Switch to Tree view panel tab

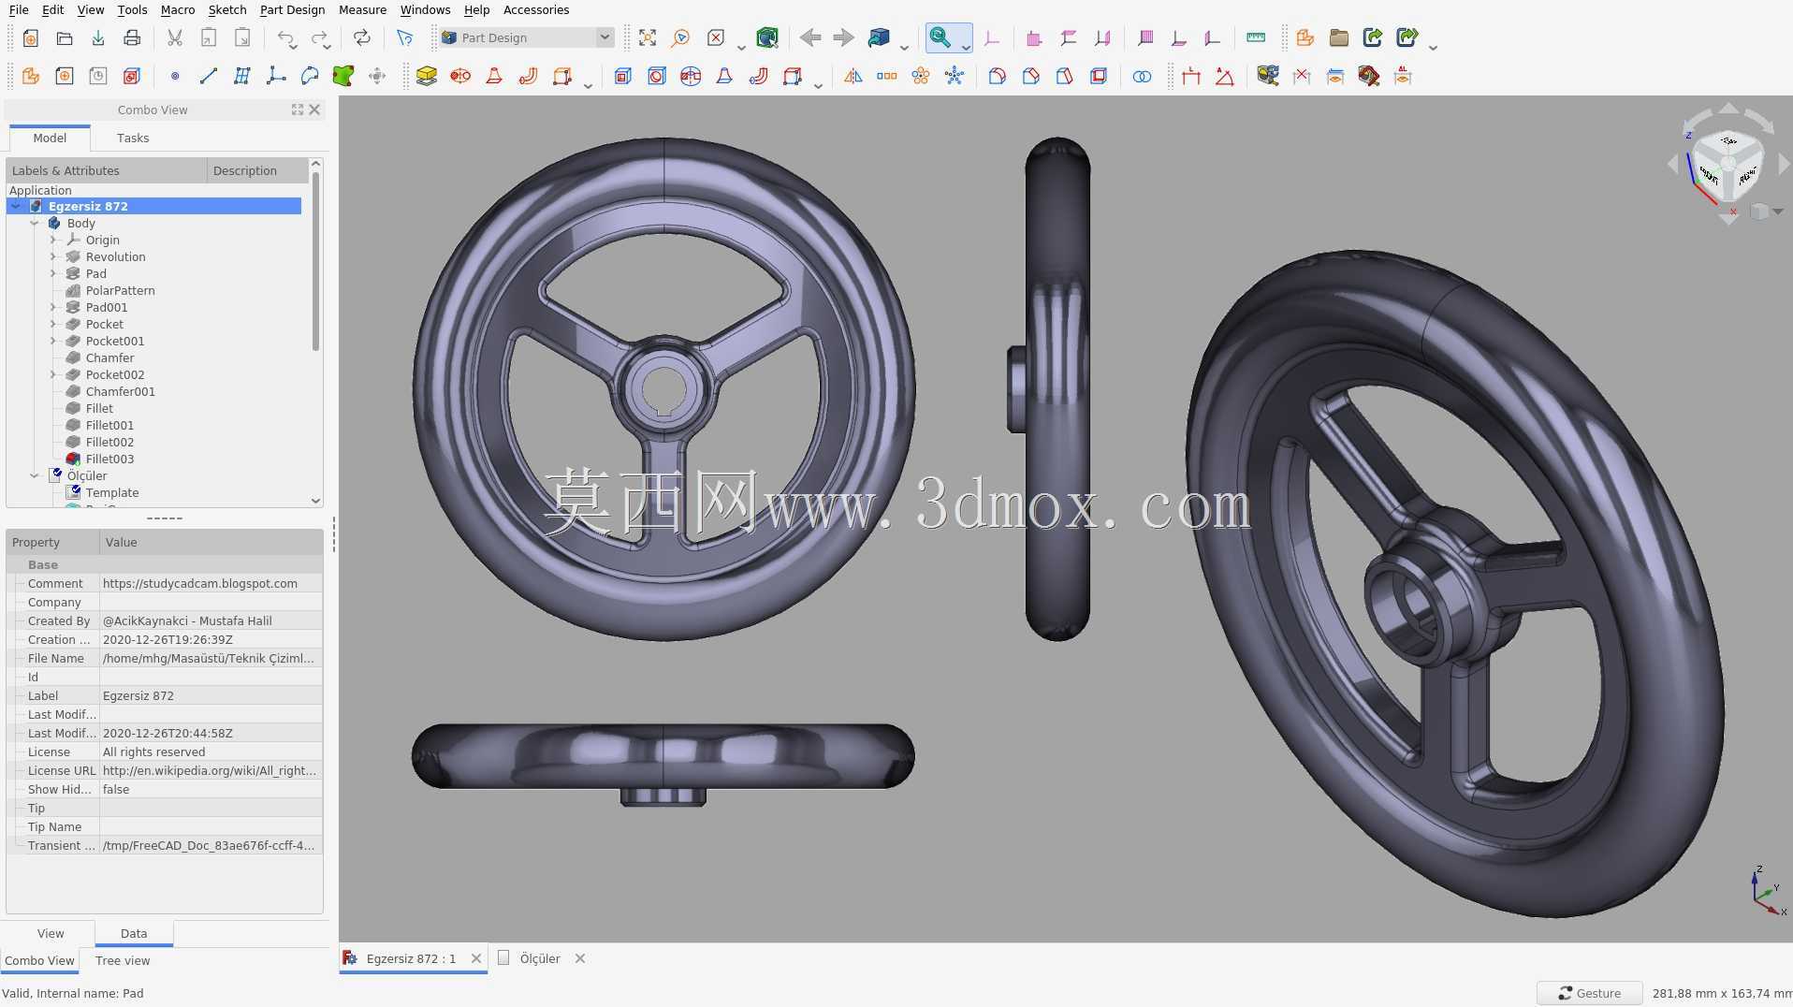[x=123, y=960]
